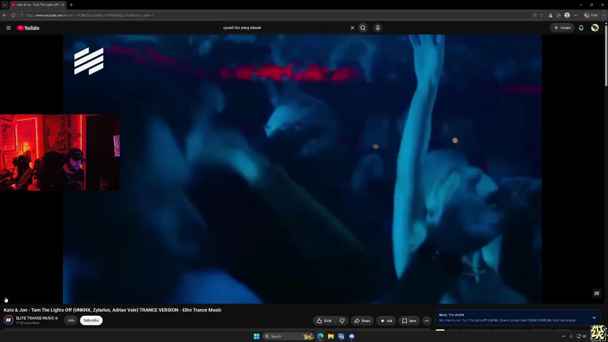Open browser settings three-dot menu
Screen dimensions: 608x342
coord(576,15)
